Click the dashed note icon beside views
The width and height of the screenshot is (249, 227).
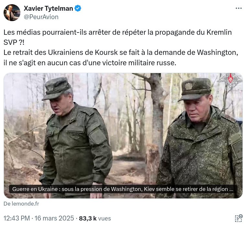238,218
